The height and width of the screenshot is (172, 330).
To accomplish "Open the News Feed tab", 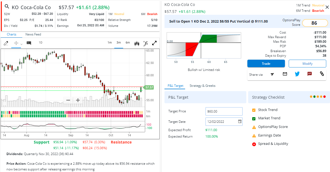I will [33, 34].
